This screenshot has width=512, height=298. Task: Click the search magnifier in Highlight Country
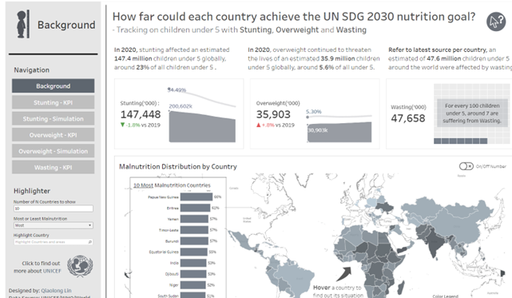tap(89, 242)
